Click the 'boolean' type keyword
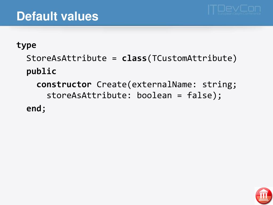 click(x=154, y=95)
